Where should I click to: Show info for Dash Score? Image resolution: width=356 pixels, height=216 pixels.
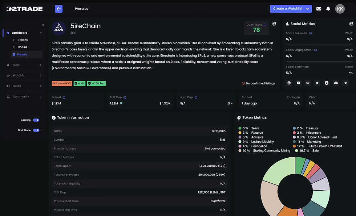(x=265, y=25)
